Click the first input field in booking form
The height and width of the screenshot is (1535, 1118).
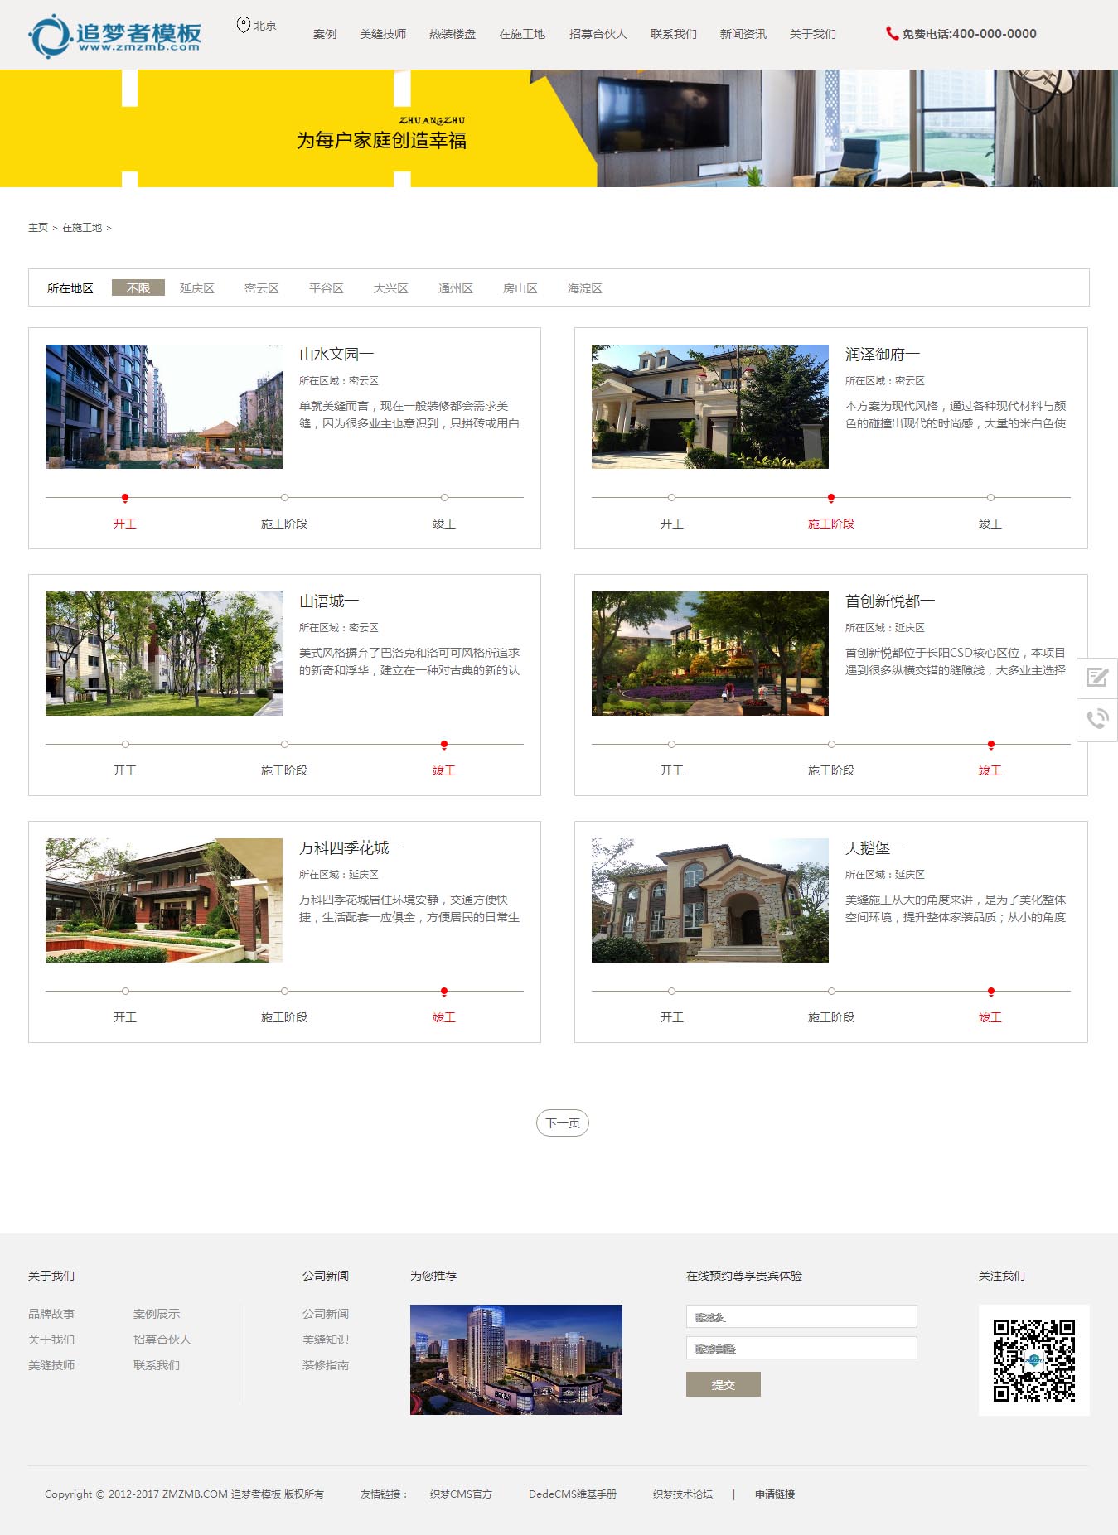tap(801, 1316)
